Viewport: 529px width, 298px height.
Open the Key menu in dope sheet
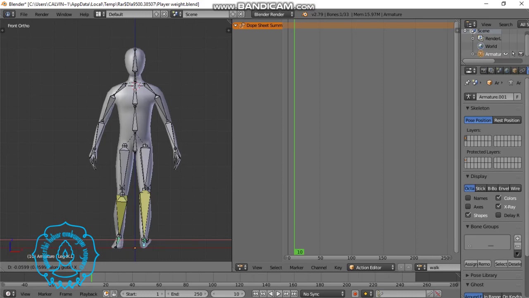click(x=338, y=267)
